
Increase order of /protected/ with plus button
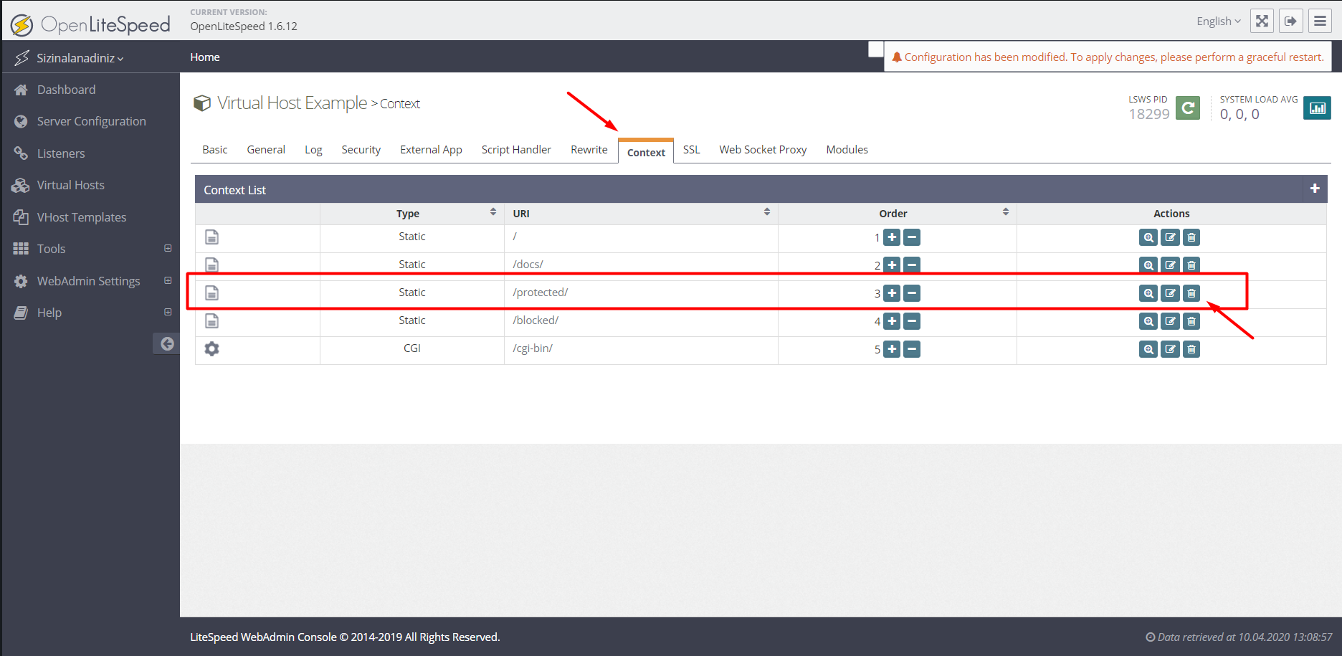click(892, 293)
